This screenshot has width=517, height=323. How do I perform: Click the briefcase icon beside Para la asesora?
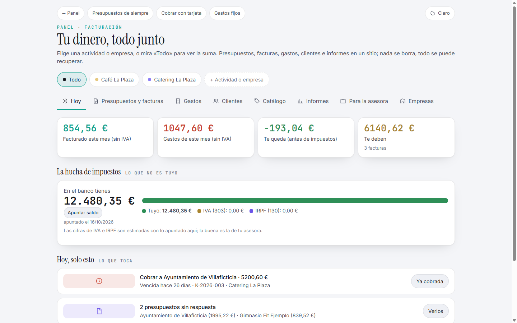(343, 101)
